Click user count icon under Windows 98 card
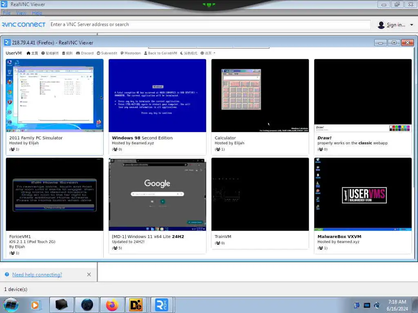The image size is (418, 313). tap(115, 149)
